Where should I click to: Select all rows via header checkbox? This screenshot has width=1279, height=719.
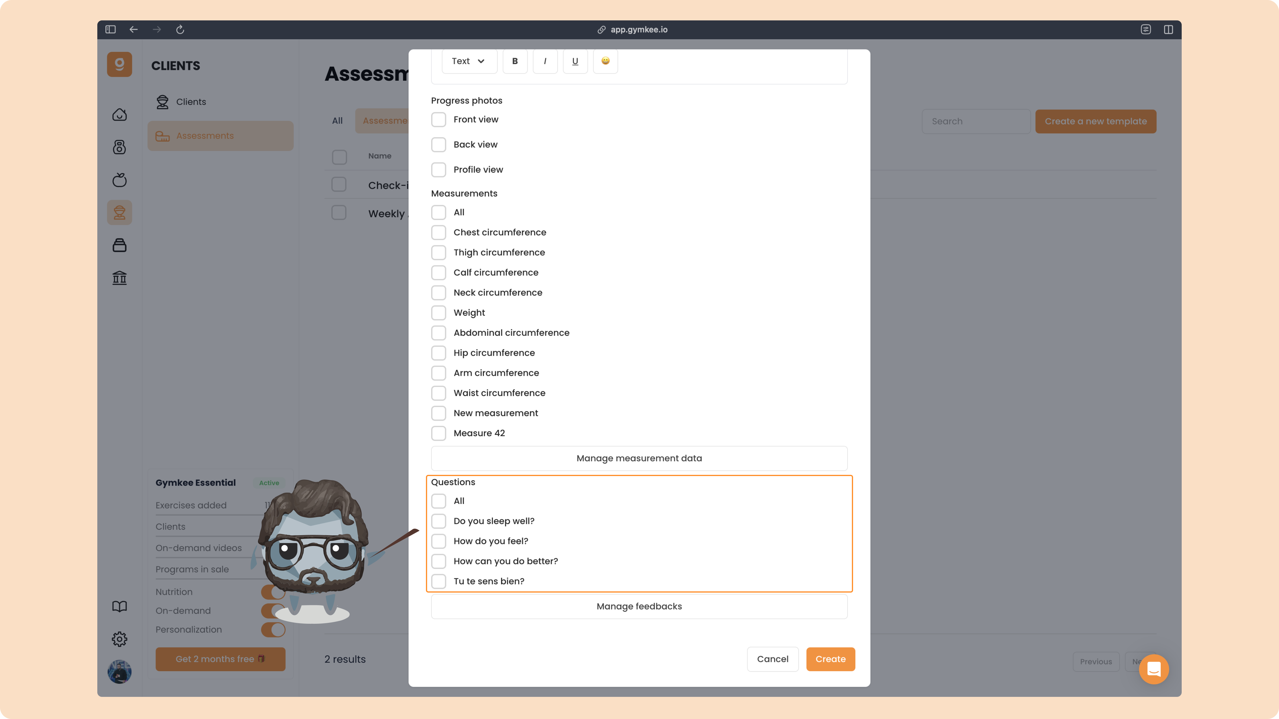coord(339,157)
